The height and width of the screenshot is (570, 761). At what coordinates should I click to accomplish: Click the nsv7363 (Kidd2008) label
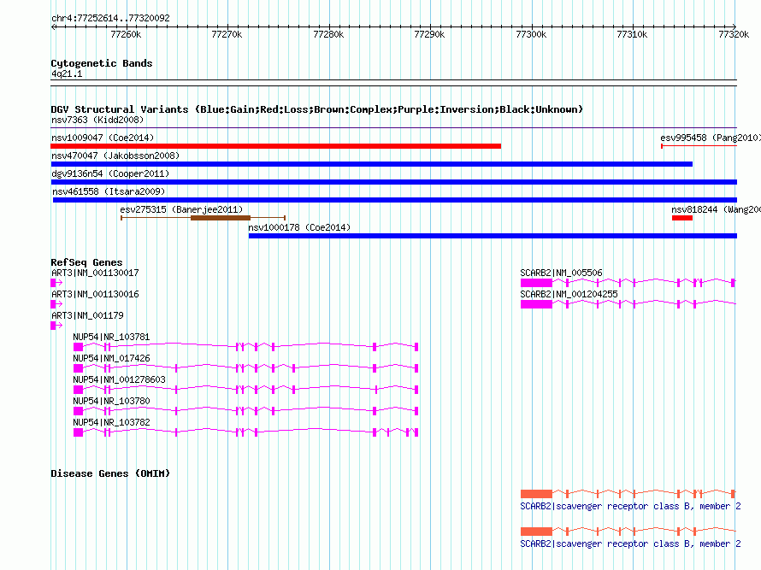click(x=97, y=120)
